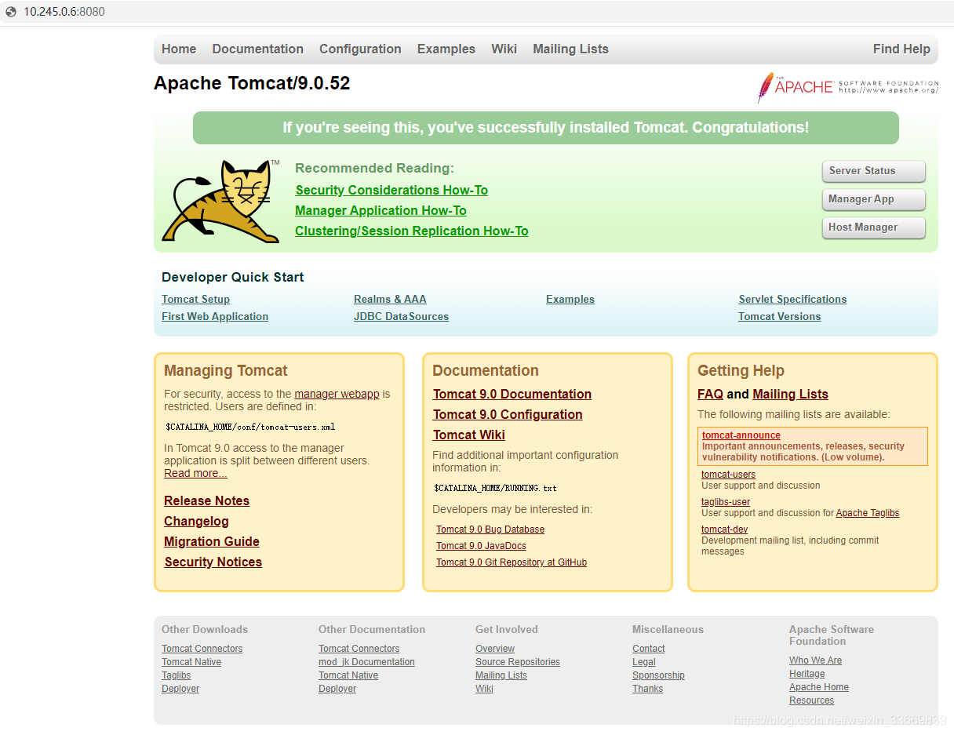The width and height of the screenshot is (954, 735).
Task: Open the Documentation nav item
Action: (257, 49)
